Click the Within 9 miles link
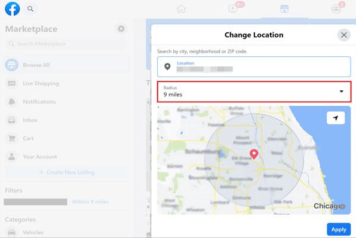The image size is (356, 238). pyautogui.click(x=90, y=202)
